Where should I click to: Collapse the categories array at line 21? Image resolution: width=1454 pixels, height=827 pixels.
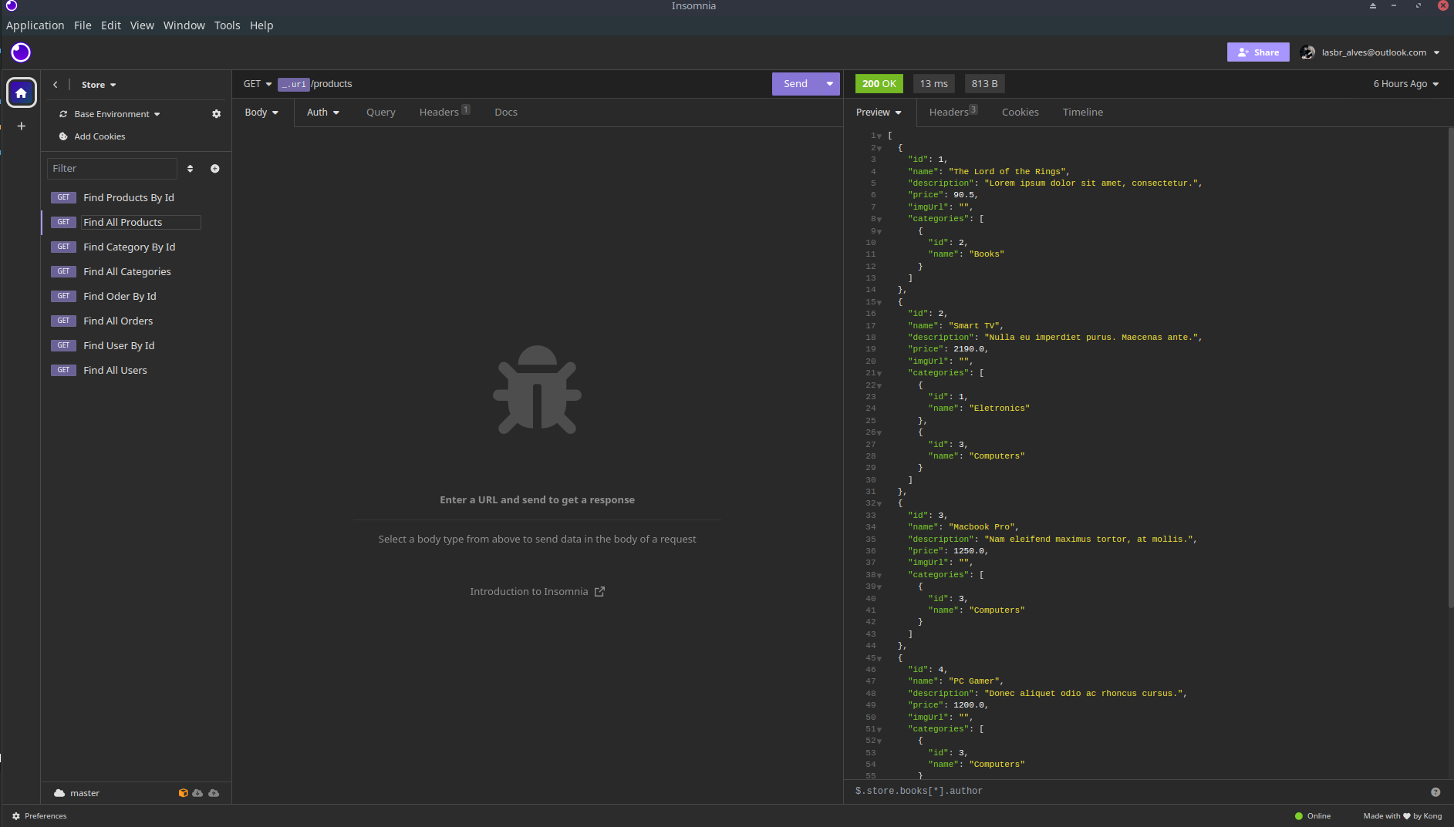[879, 374]
